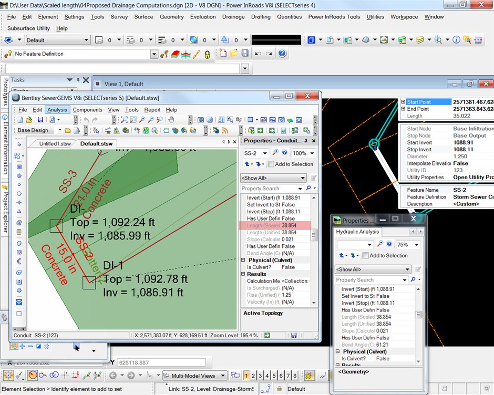Viewport: 494px width, 395px height.
Task: Click Zoom Extents icon in SewerGEMS toolbar
Action: click(125, 120)
